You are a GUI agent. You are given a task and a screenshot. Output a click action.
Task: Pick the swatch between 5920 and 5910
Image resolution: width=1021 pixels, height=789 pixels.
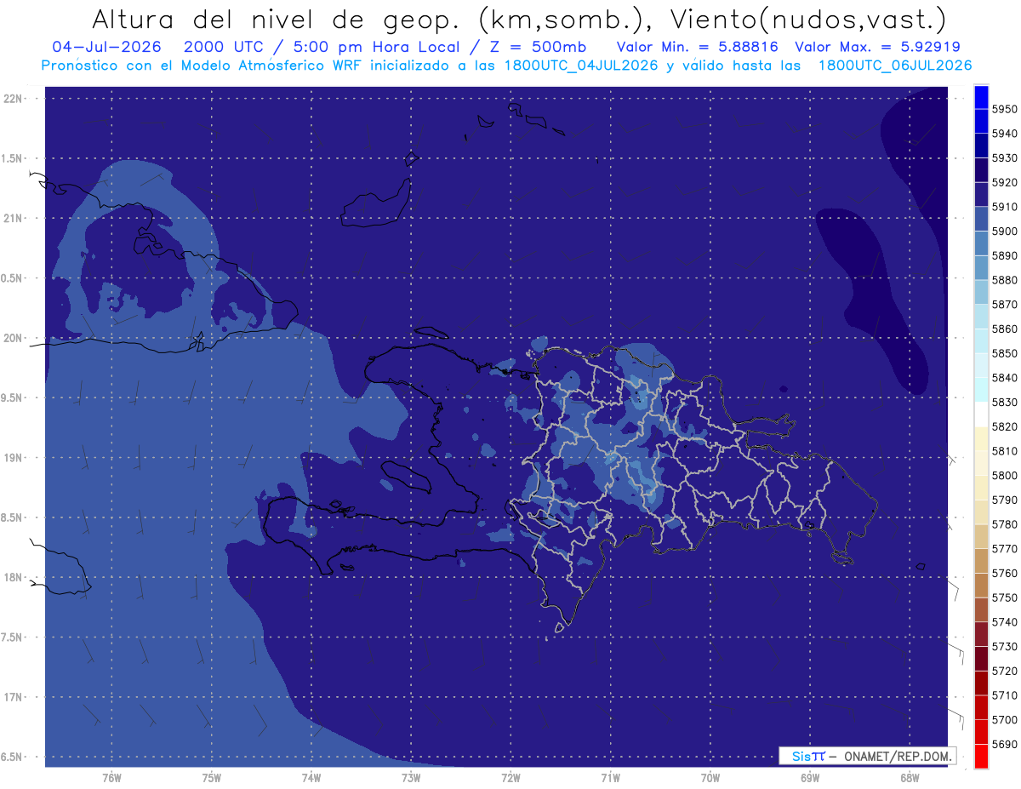click(x=981, y=195)
